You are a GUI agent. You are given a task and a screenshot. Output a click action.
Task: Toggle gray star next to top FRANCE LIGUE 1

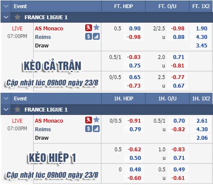tap(17, 17)
